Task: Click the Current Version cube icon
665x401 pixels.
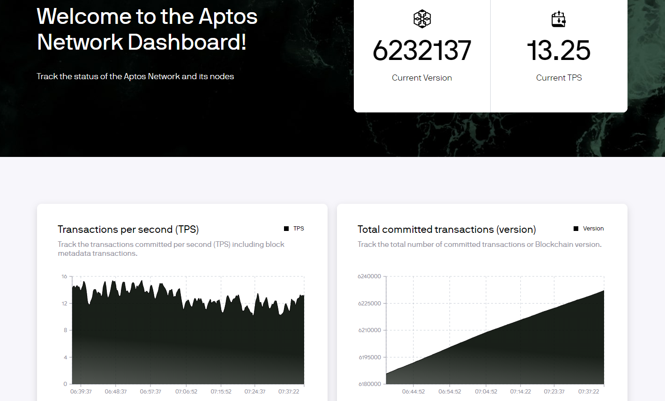Action: tap(422, 19)
